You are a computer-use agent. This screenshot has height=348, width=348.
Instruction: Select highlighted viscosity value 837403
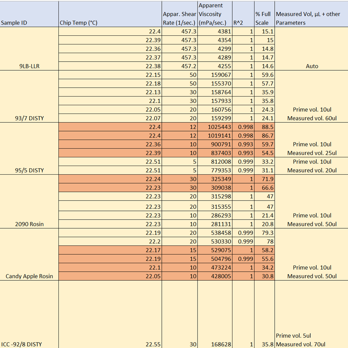(215, 153)
